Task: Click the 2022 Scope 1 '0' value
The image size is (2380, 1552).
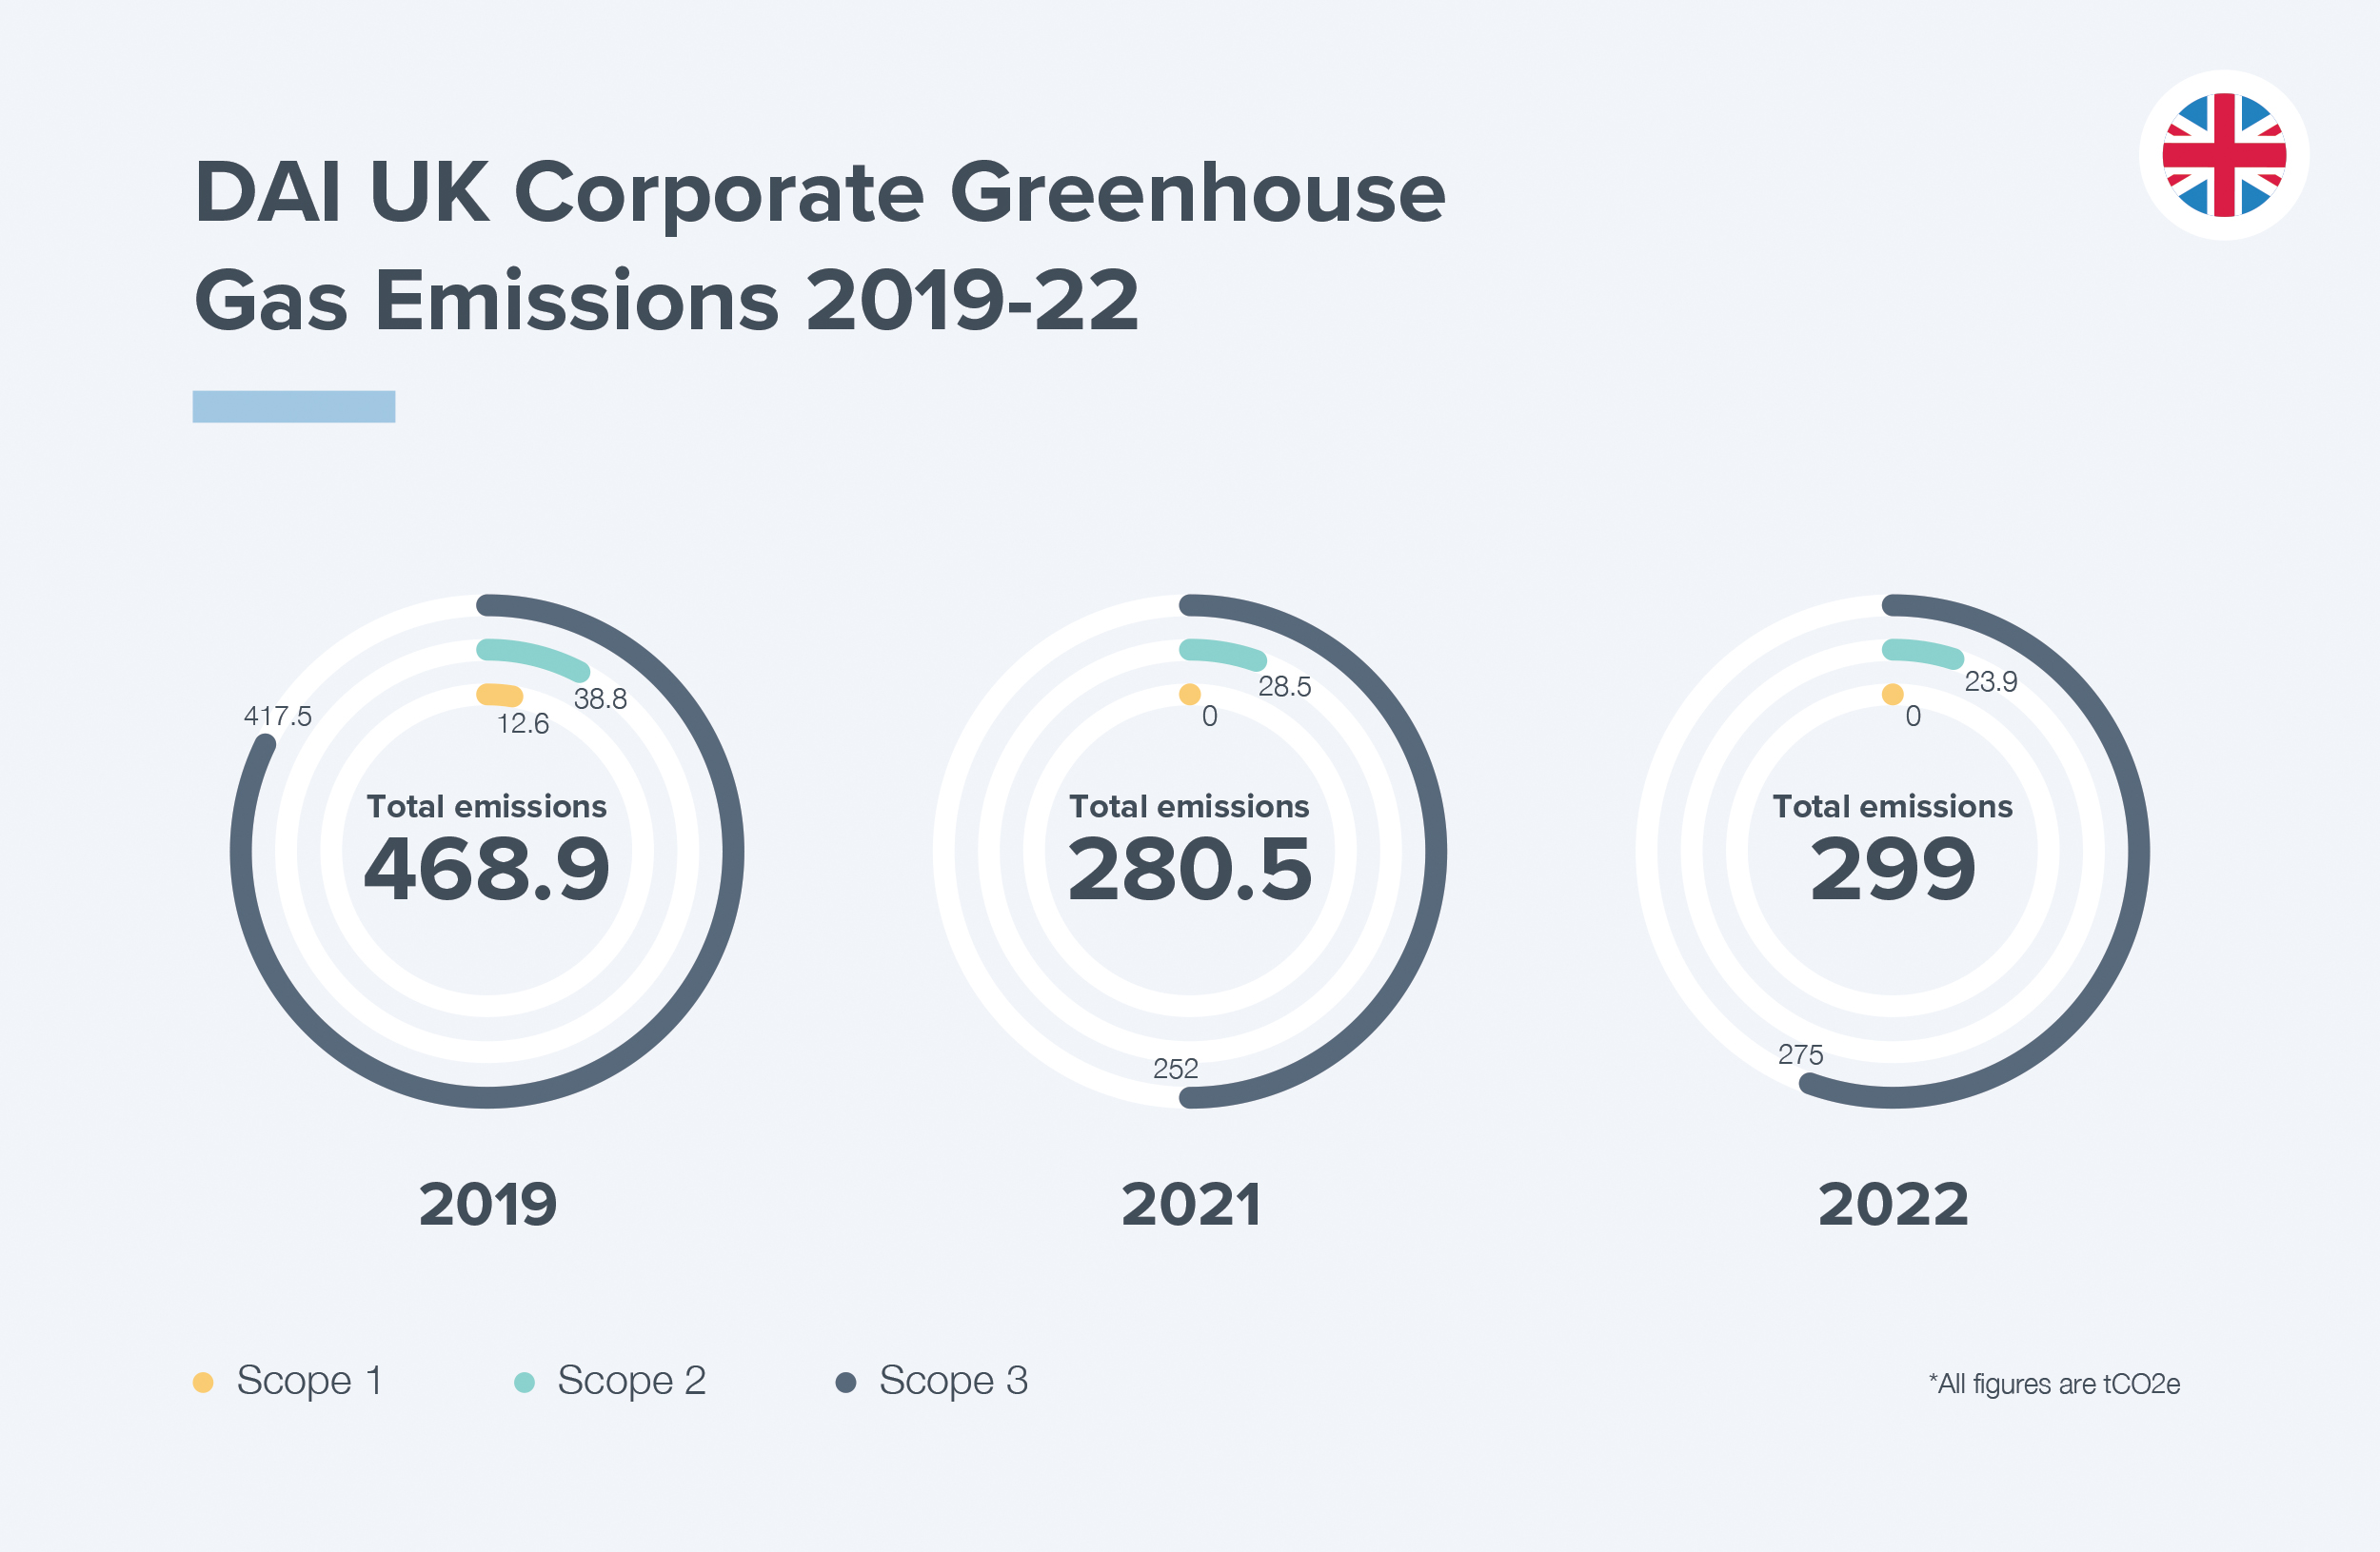Action: pyautogui.click(x=1913, y=717)
